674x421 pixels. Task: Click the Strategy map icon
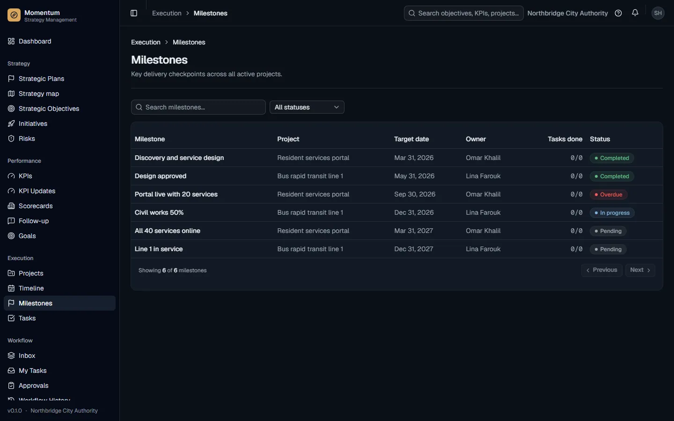(x=11, y=94)
